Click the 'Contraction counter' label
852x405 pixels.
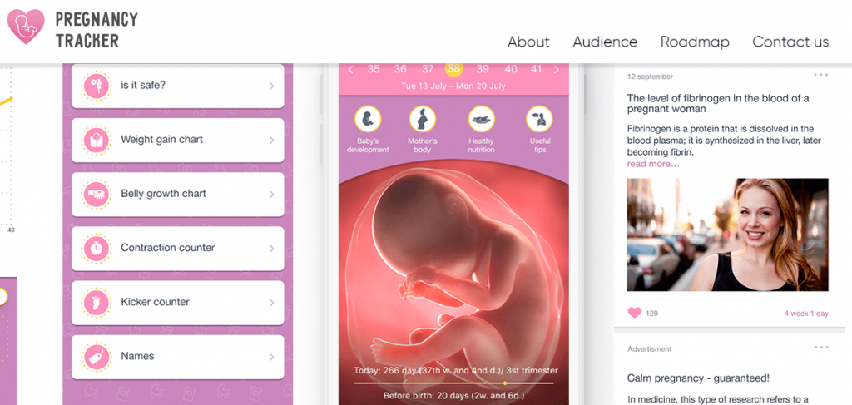168,248
